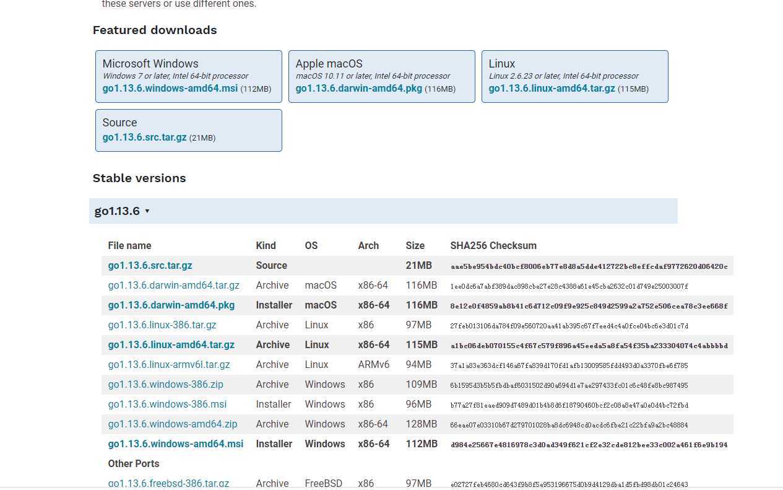Click the SHA256 checksum of darwin-amd64.pkg row
The height and width of the screenshot is (490, 783).
click(589, 306)
